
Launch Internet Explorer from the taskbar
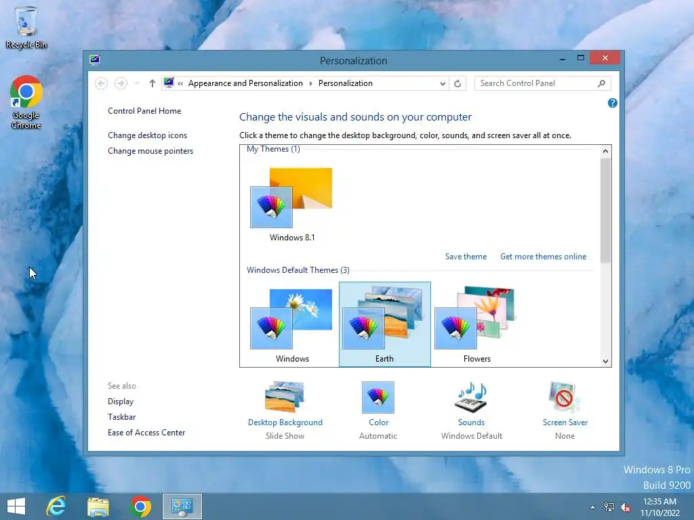pos(56,506)
